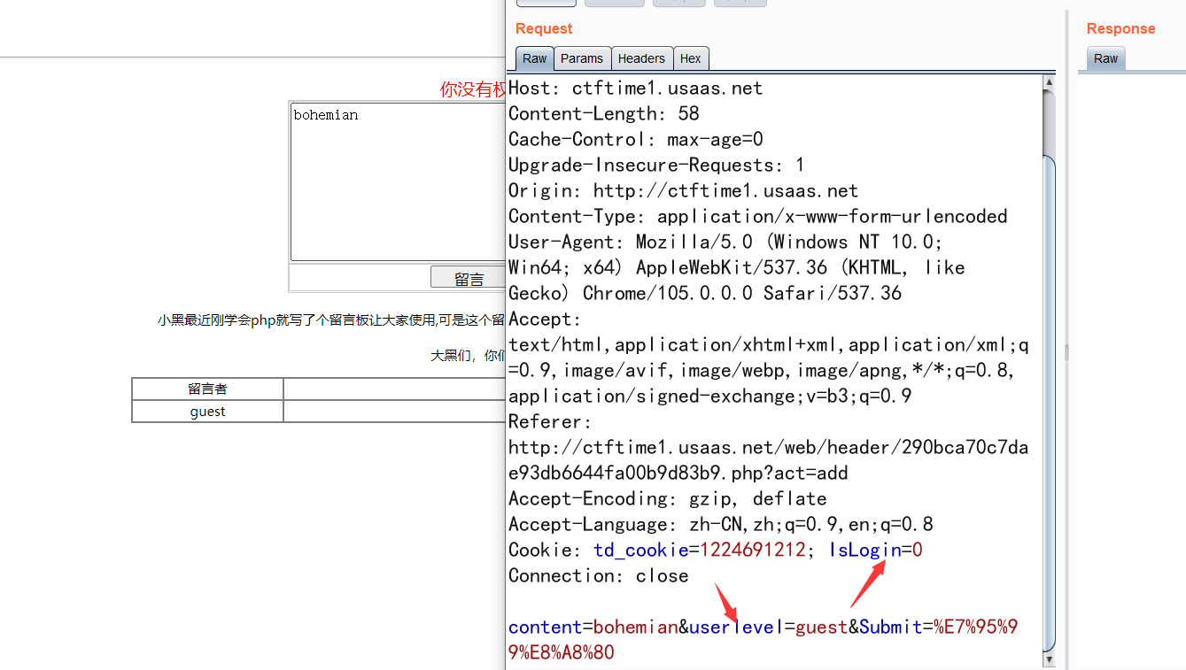
Task: Click the Request section heading
Action: 544,28
